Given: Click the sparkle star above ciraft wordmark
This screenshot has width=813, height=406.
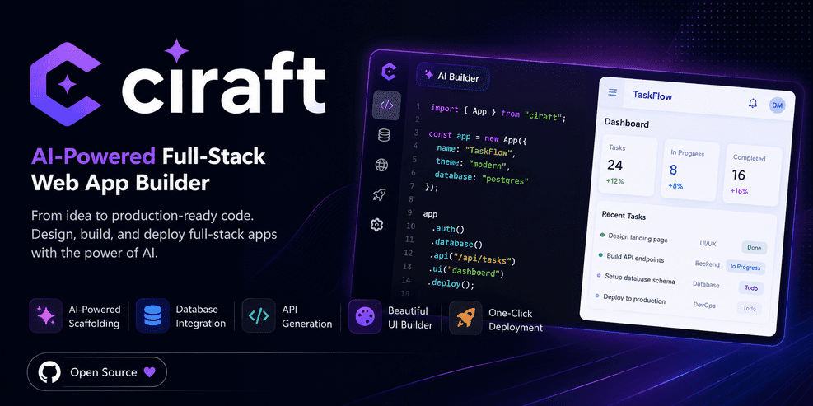Looking at the screenshot, I should (177, 51).
